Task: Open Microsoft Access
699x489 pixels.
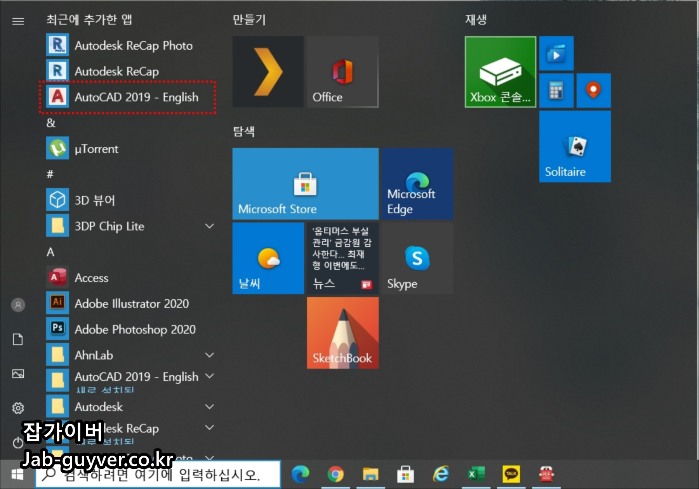Action: (x=130, y=277)
